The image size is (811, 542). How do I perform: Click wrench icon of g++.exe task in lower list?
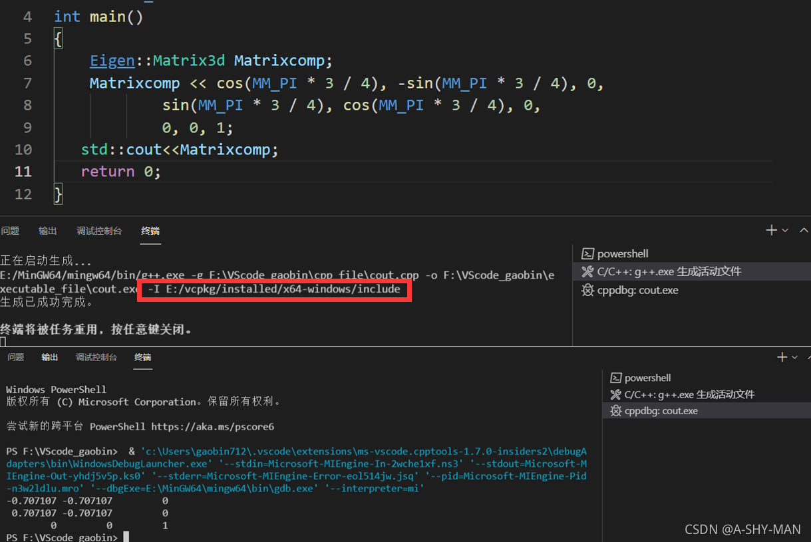[615, 394]
